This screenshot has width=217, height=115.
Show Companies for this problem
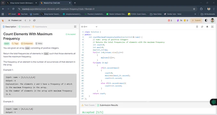click(x=27, y=44)
